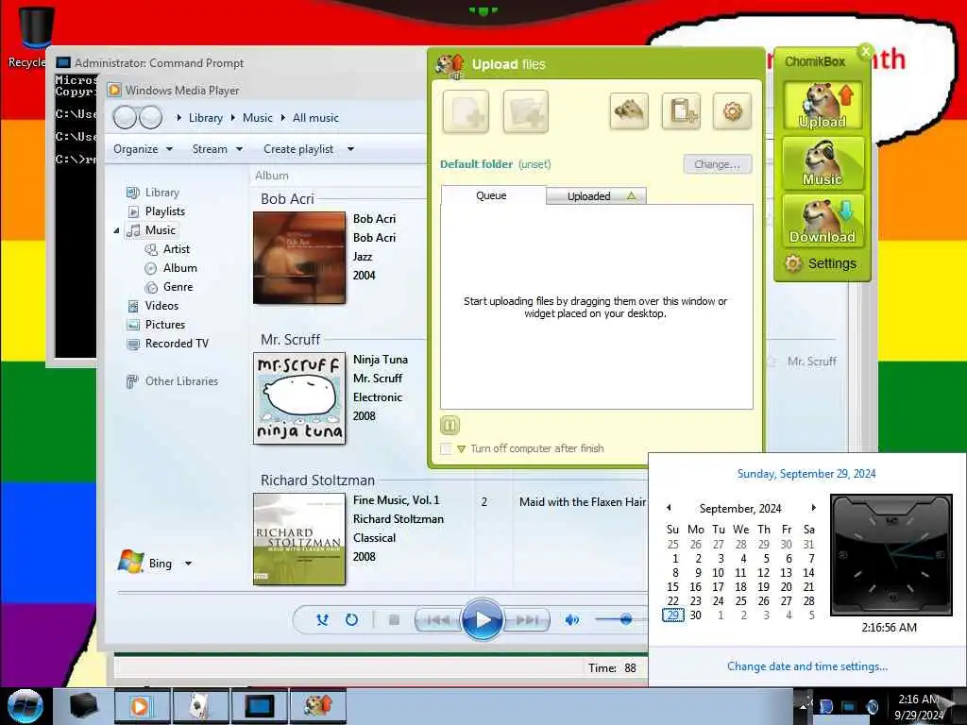The width and height of the screenshot is (967, 725).
Task: Click the Ninja Tuna album cover
Action: (299, 398)
